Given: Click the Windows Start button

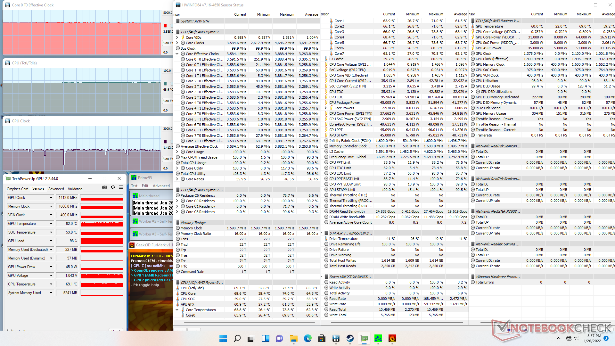Looking at the screenshot, I should pos(223,338).
